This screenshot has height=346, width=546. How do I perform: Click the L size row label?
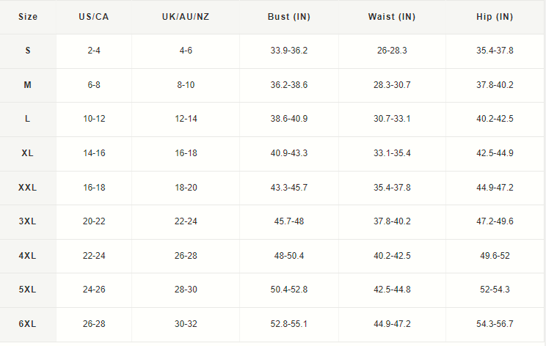[x=27, y=119]
